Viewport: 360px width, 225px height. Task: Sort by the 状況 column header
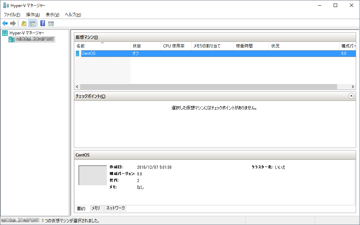point(304,46)
